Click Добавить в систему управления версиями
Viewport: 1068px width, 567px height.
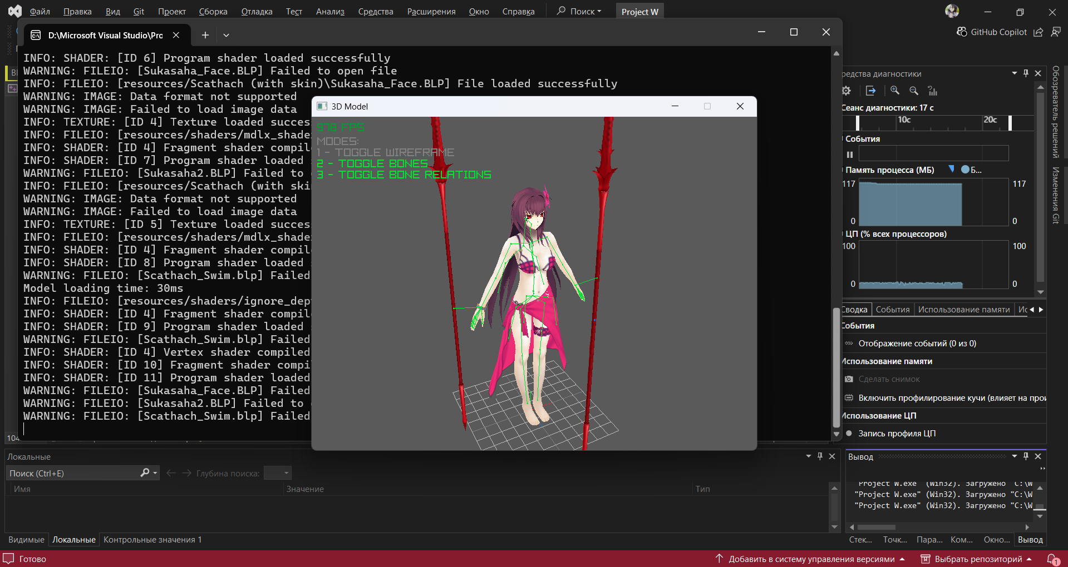(810, 559)
